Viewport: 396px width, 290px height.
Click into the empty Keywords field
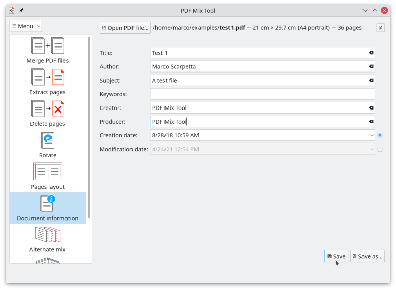(262, 94)
